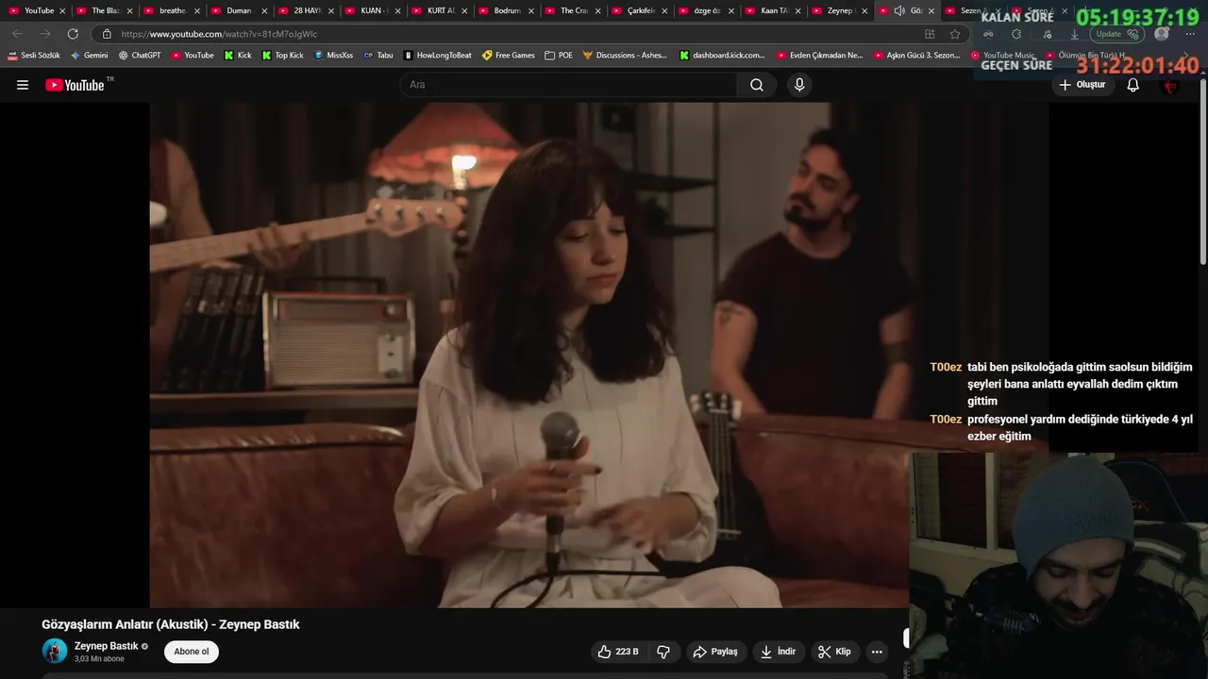The width and height of the screenshot is (1208, 679).
Task: Subscribe with the Abone ol button
Action: pos(192,652)
